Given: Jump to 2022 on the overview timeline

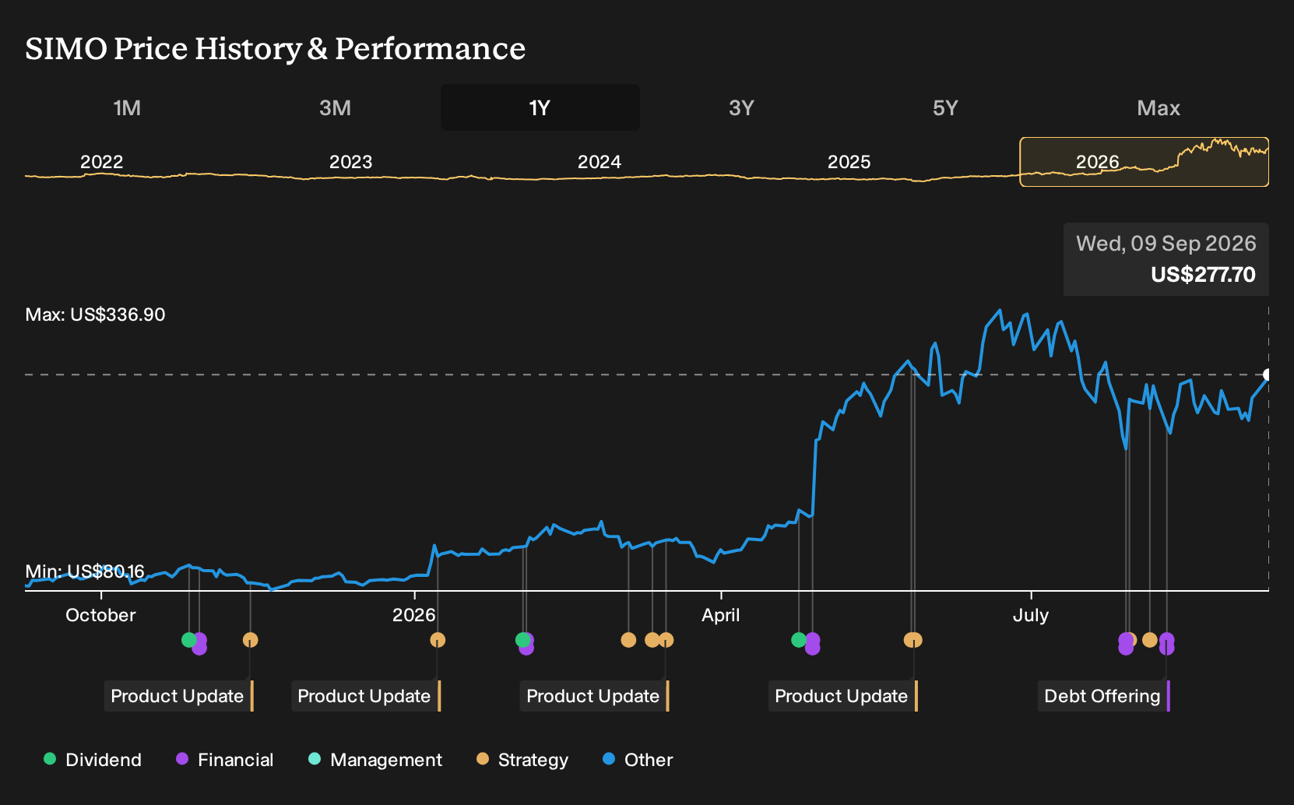Looking at the screenshot, I should pos(102,162).
